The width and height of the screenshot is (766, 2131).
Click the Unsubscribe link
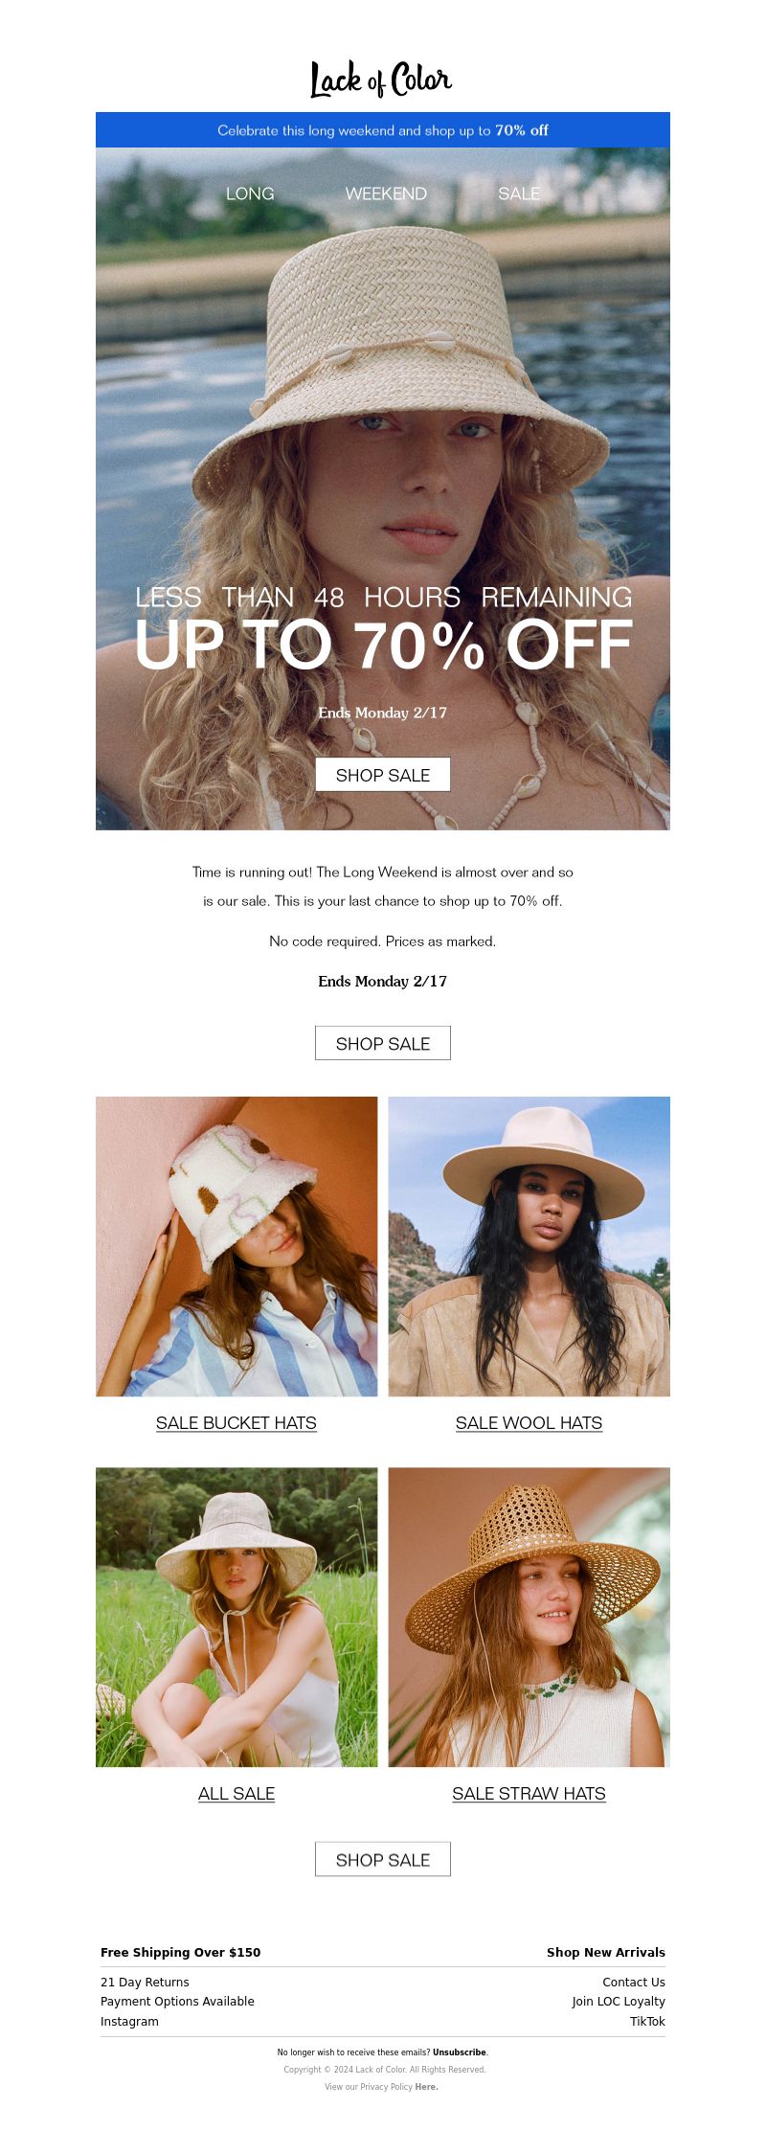(460, 2052)
